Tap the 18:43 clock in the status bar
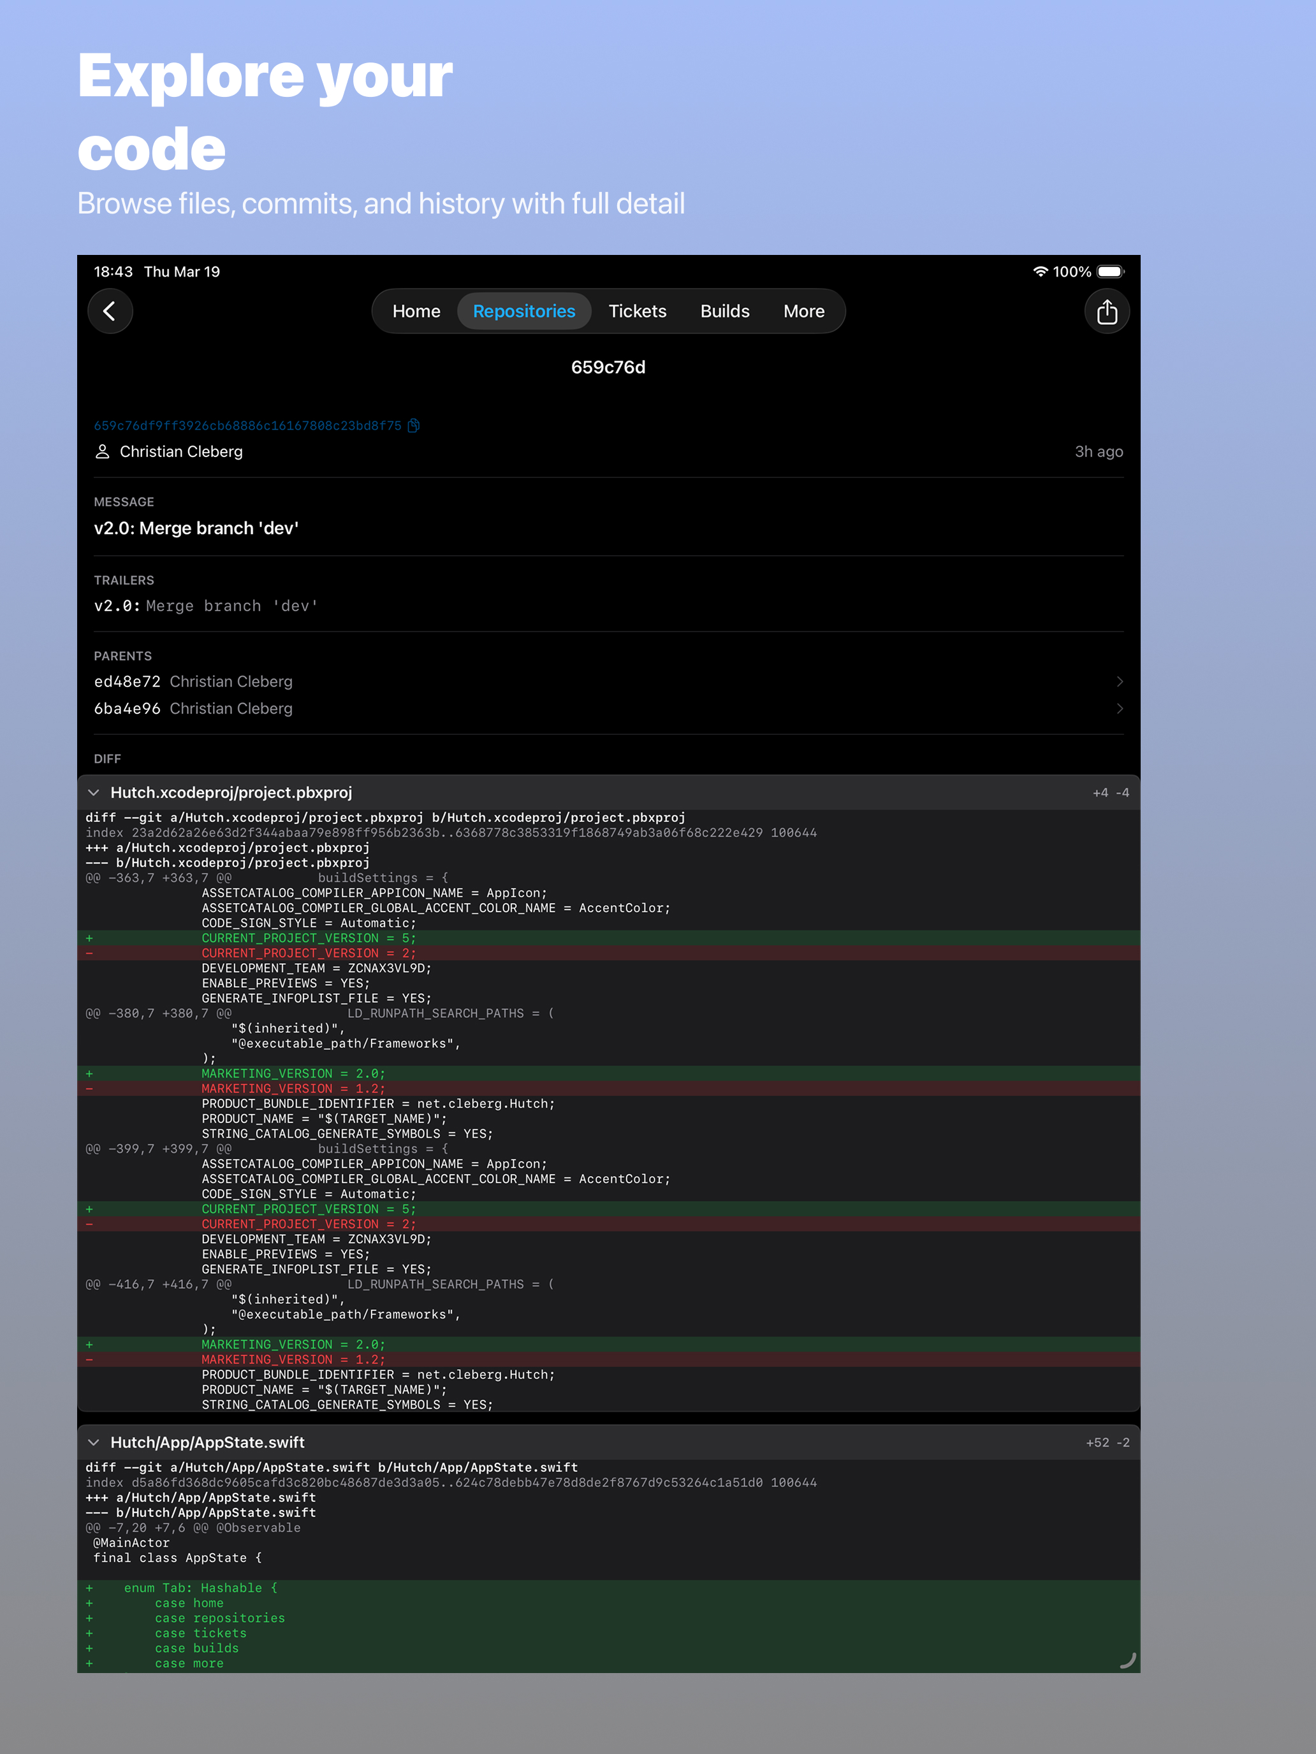Image resolution: width=1316 pixels, height=1754 pixels. point(113,271)
